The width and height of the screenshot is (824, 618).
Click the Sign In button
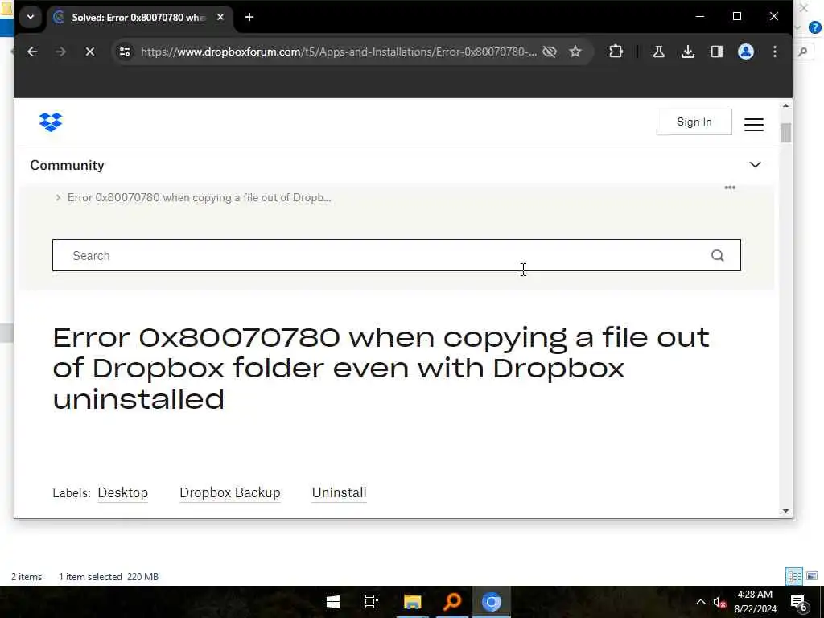coord(694,122)
